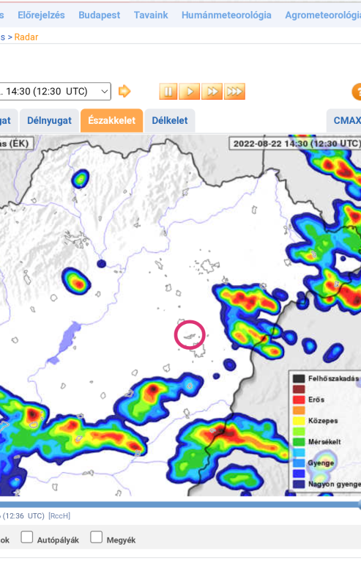The image size is (361, 563).
Task: Open the Budapest menu item
Action: click(x=100, y=15)
